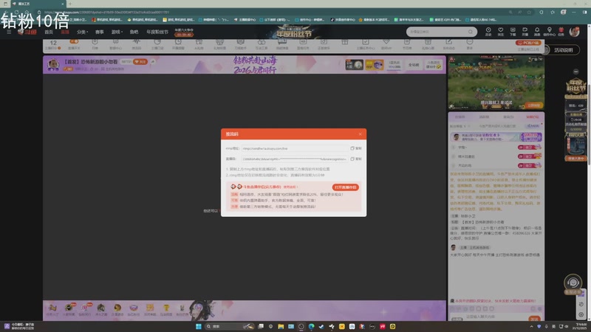Go to 首页 in the top navigation
Image resolution: width=591 pixels, height=332 pixels.
point(49,32)
